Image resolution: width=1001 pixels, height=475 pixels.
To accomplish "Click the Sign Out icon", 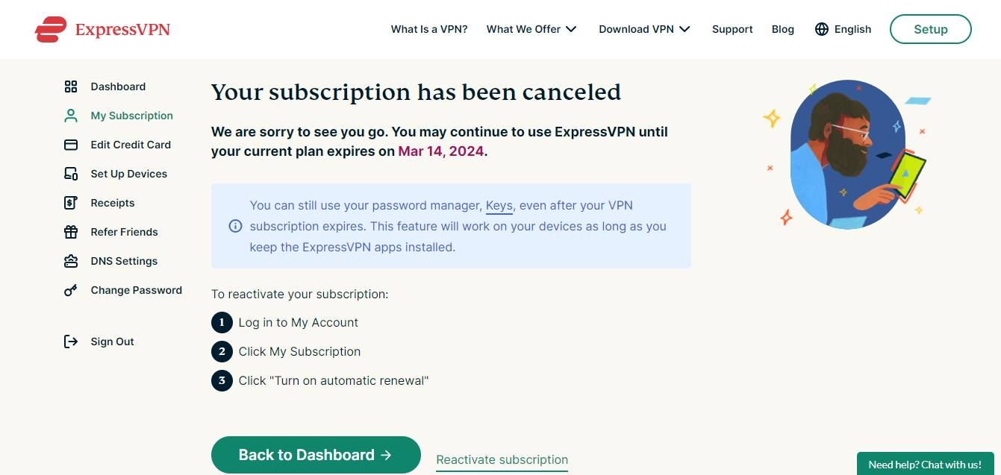I will [70, 341].
